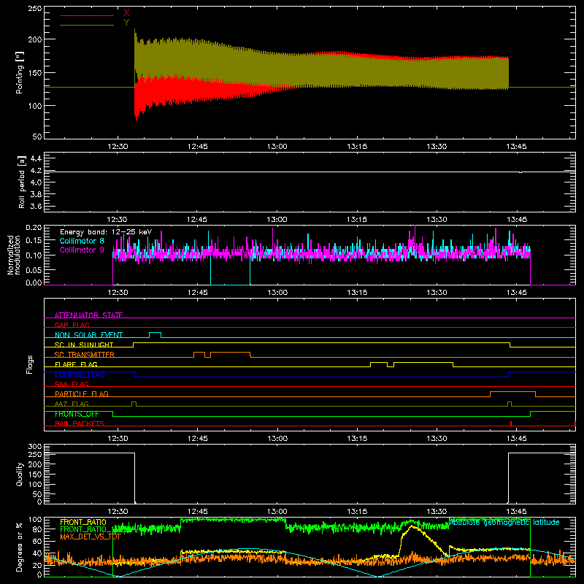Click 13:30 tick label under Flags plot
The image size is (584, 584).
tap(437, 439)
